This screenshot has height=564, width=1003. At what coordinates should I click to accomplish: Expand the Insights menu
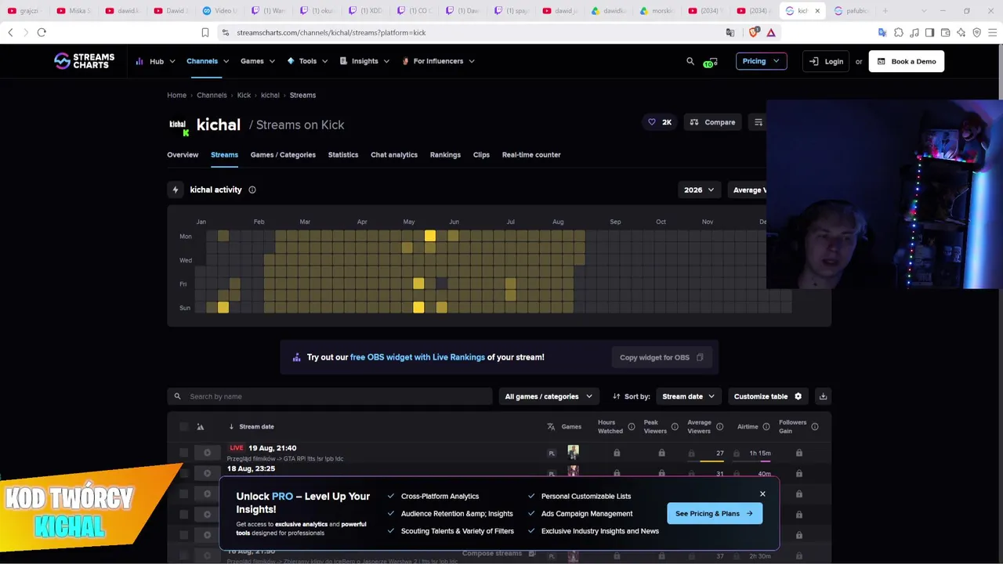tap(364, 61)
